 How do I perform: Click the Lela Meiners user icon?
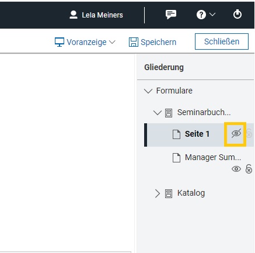tap(74, 15)
